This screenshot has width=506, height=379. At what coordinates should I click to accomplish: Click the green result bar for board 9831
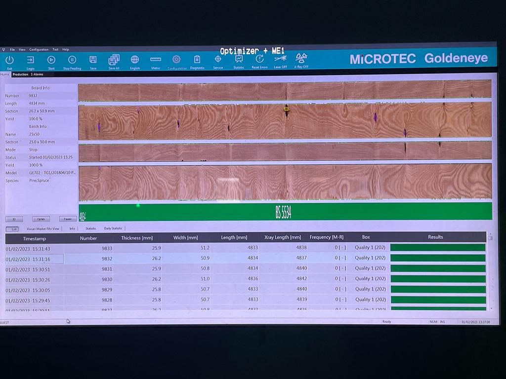pos(438,268)
